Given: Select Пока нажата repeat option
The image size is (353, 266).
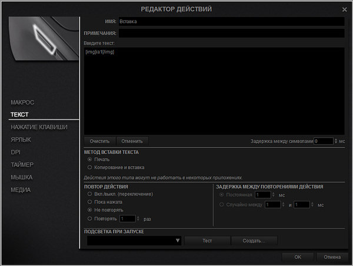Looking at the screenshot, I should click(89, 201).
